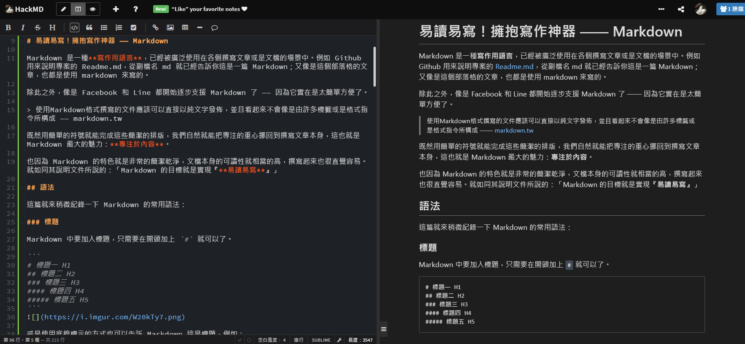Open editor preferences wrench icon
This screenshot has width=745, height=344.
click(x=339, y=340)
